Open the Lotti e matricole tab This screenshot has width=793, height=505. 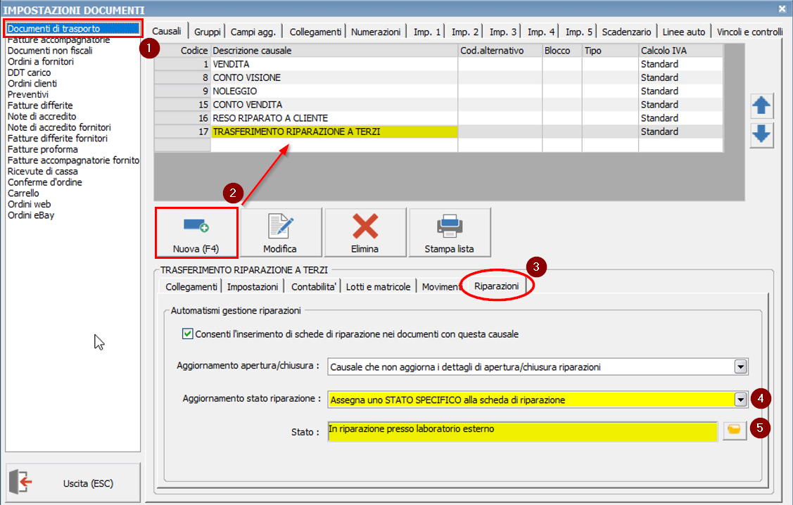[x=380, y=287]
